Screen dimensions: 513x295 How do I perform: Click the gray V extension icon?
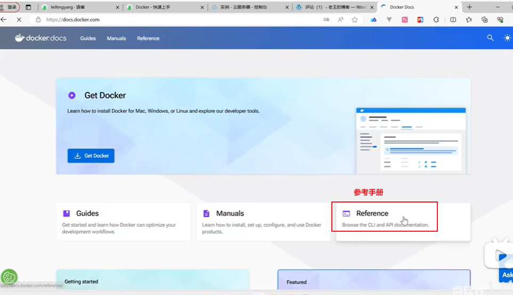click(x=389, y=20)
